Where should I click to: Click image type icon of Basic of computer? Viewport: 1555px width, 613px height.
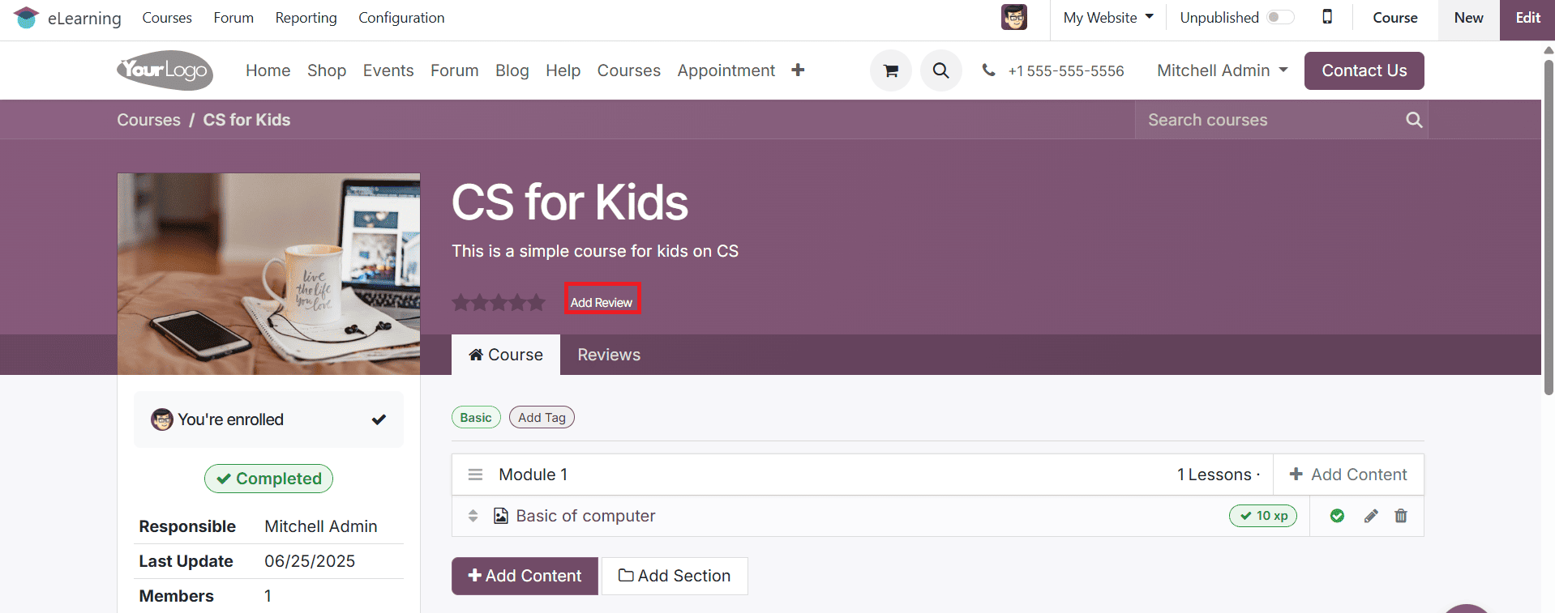pyautogui.click(x=501, y=516)
